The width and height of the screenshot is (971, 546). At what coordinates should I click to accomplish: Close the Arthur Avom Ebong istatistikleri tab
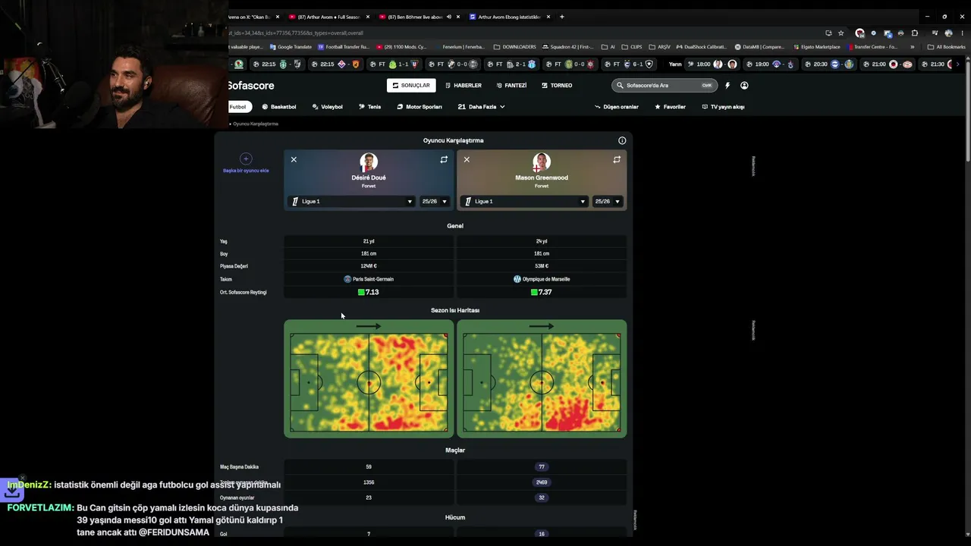(x=548, y=17)
